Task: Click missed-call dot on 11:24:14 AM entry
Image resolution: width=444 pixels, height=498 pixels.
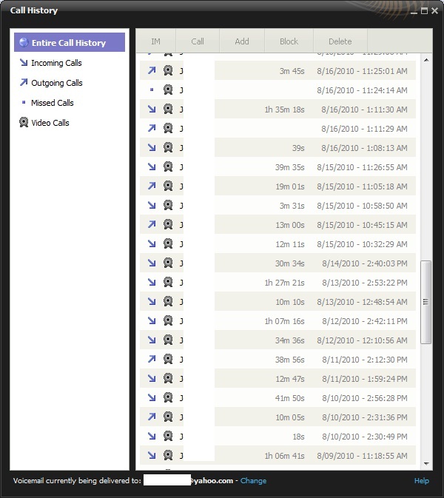Action: pyautogui.click(x=152, y=90)
